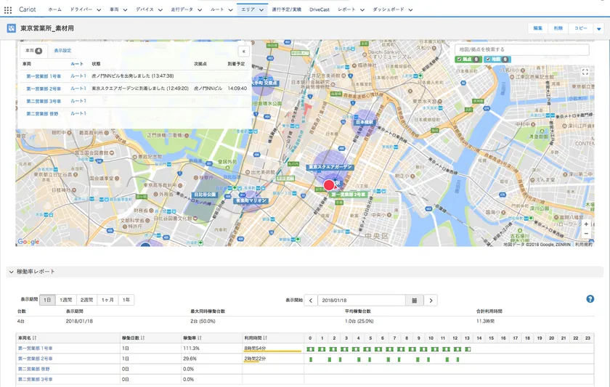Screen dimensions: 610x387
Task: Switch to the 表示設定 tab
Action: click(x=62, y=52)
